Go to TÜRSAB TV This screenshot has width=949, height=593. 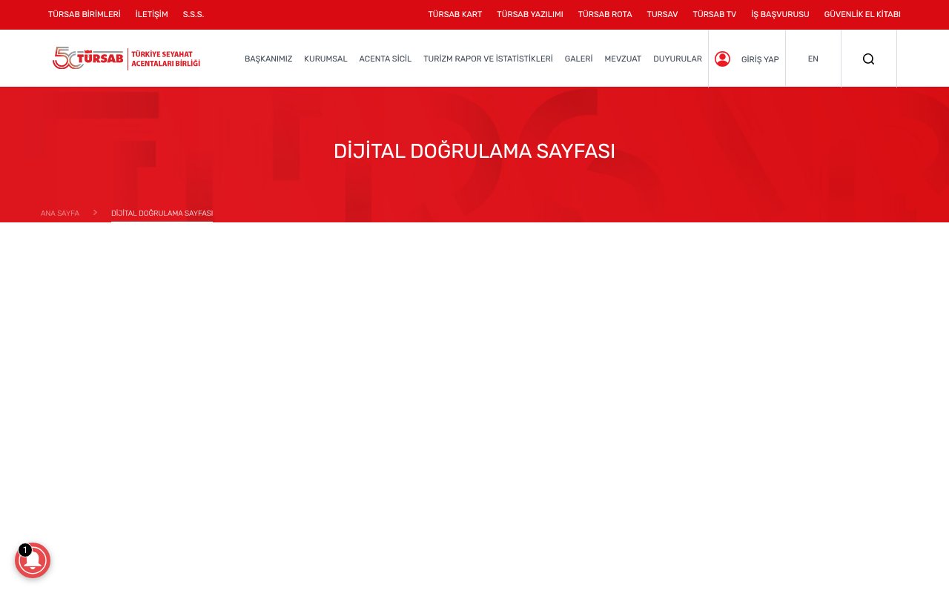(714, 14)
